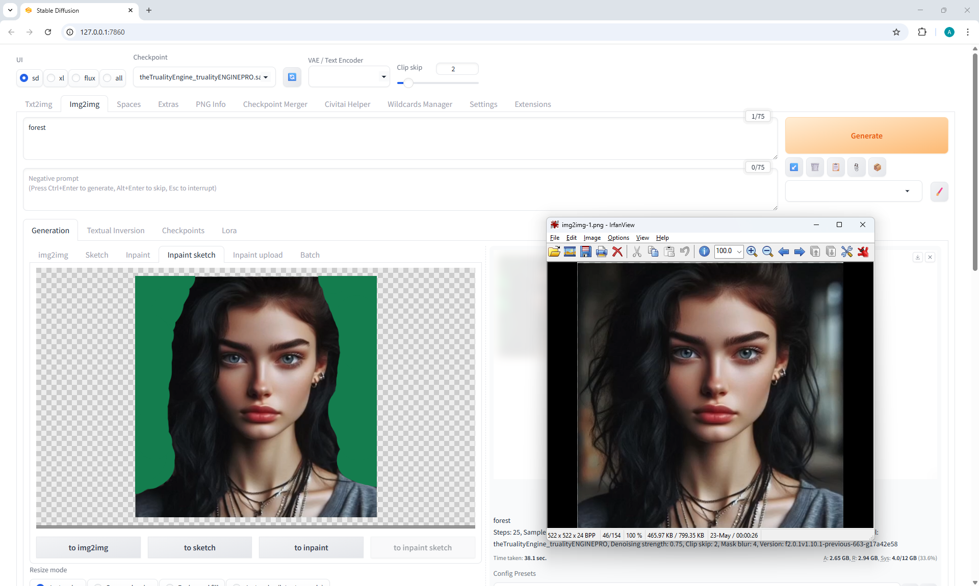Go to next image with right arrow
Viewport: 979px width, 586px height.
coord(800,252)
